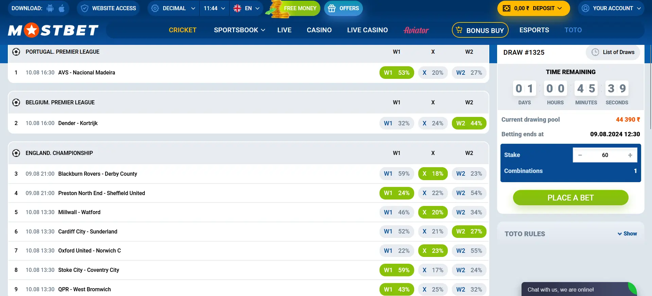Toggle X 18% for Blackburn Rovers - Derby County
This screenshot has width=652, height=296.
(433, 174)
